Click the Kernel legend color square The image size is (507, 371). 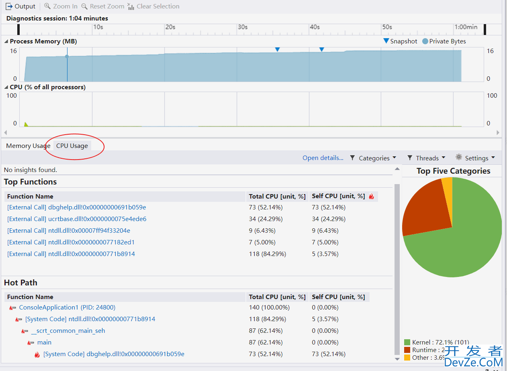point(407,342)
